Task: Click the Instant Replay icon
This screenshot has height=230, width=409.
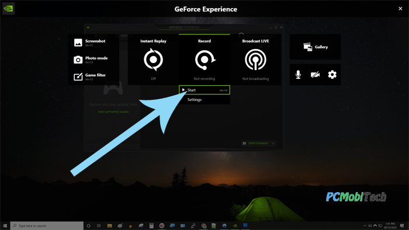Action: click(x=153, y=60)
